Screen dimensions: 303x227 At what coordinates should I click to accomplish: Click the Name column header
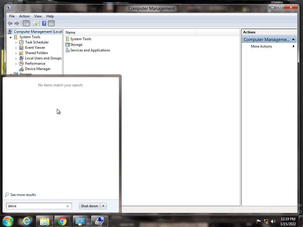[131, 33]
